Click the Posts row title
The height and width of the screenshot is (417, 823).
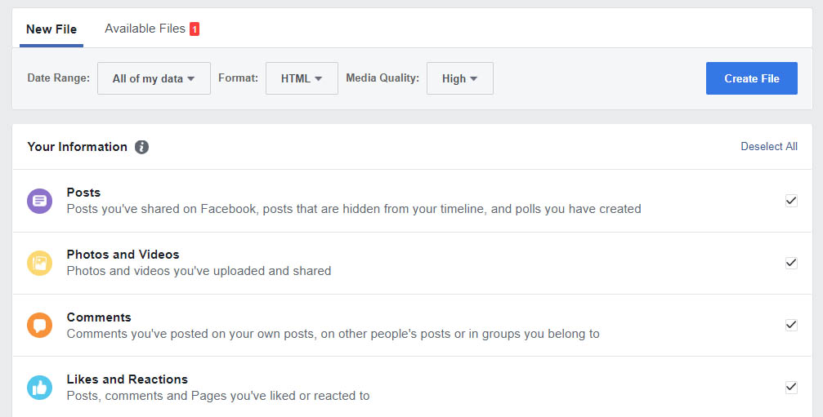coord(83,193)
